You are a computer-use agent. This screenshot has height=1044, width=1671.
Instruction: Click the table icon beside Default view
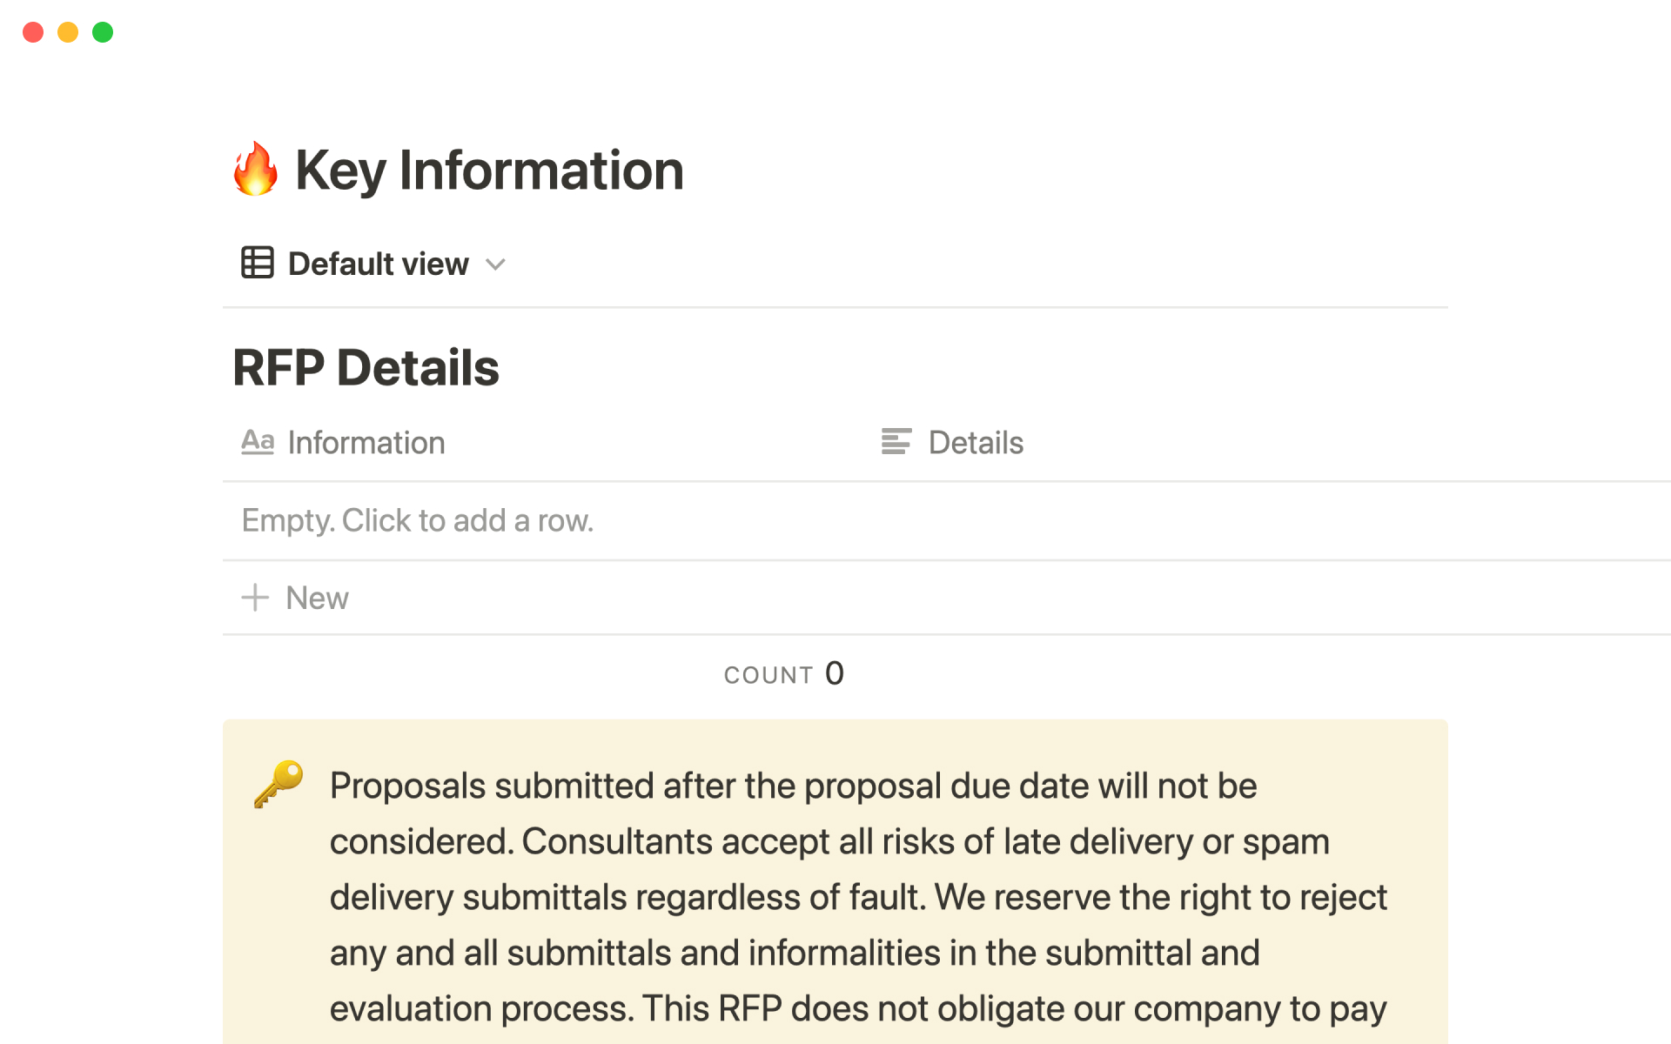(258, 263)
